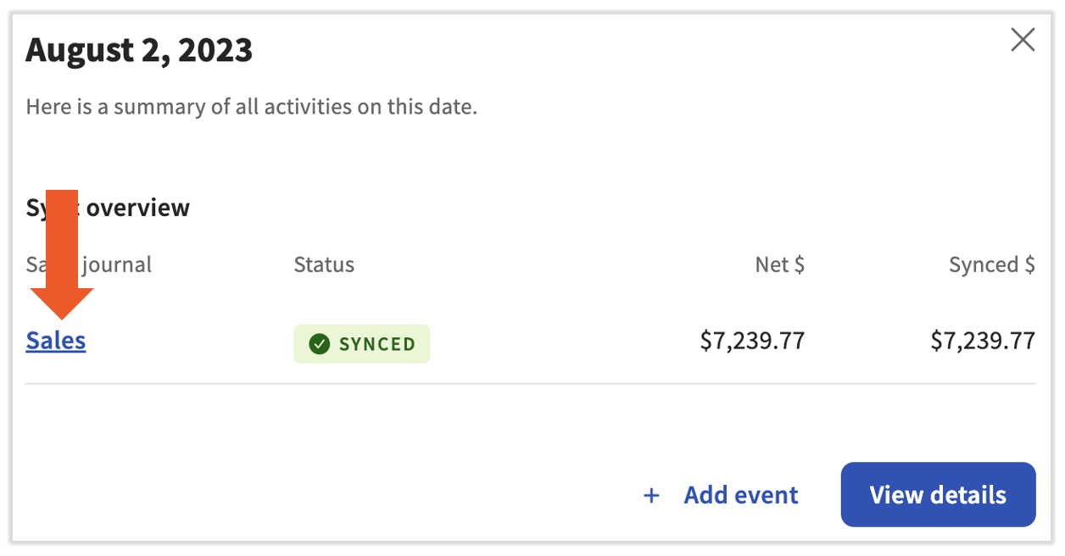Click the orange arrow pointing to Sales
This screenshot has width=1065, height=556.
point(62,254)
